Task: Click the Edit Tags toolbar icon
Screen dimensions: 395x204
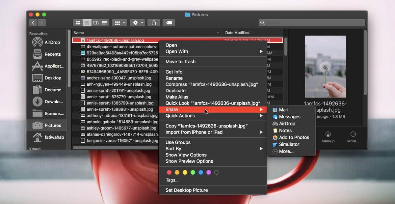Action: pyautogui.click(x=169, y=23)
